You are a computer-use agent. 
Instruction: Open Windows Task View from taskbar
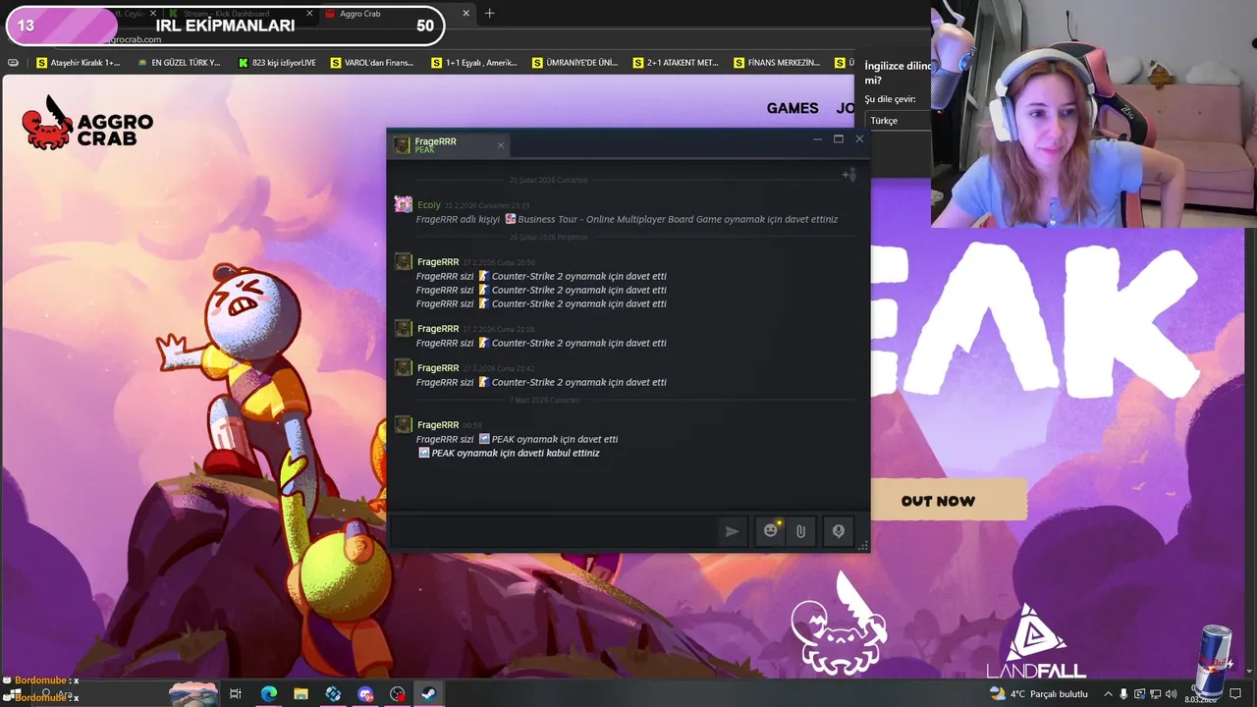[x=236, y=694]
